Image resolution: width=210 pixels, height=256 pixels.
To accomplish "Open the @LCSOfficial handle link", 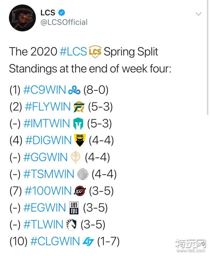I will click(x=64, y=22).
